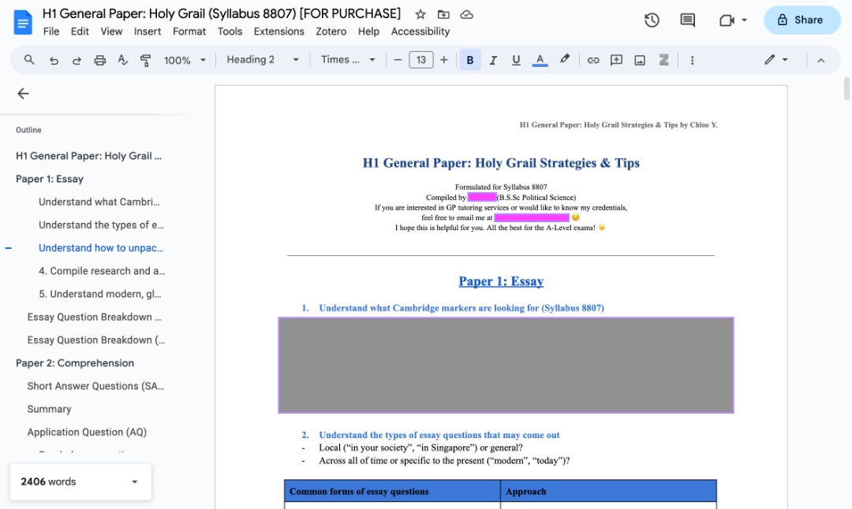This screenshot has height=509, width=852.
Task: Click the spelling and grammar check icon
Action: [122, 60]
